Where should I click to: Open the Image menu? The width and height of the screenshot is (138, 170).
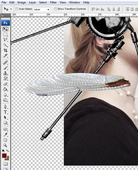21,2
